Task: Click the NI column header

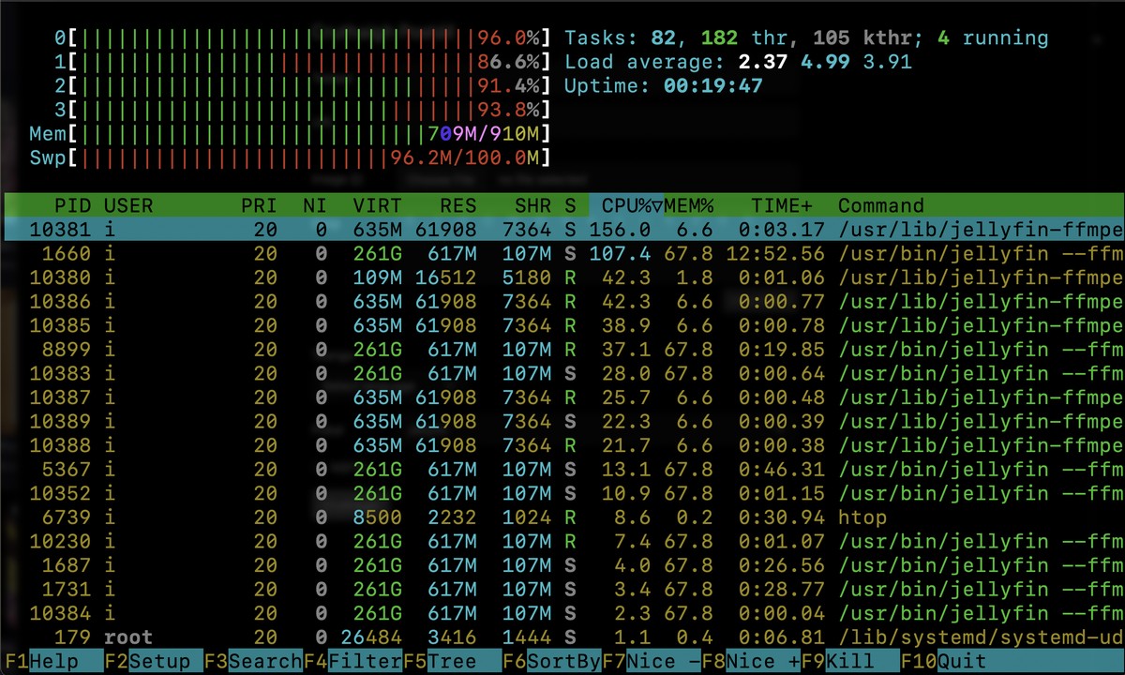Action: (315, 205)
